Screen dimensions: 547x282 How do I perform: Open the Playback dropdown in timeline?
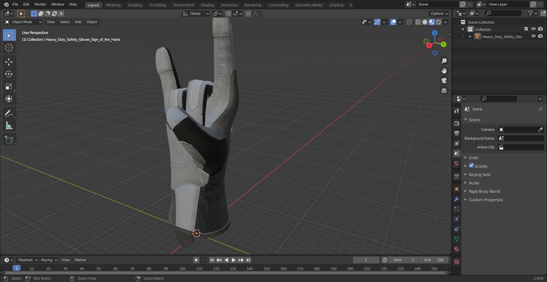tap(28, 260)
